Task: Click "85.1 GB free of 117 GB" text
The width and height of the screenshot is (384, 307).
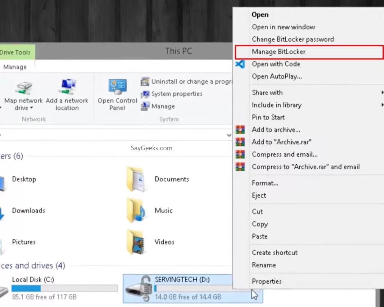Action: point(44,297)
